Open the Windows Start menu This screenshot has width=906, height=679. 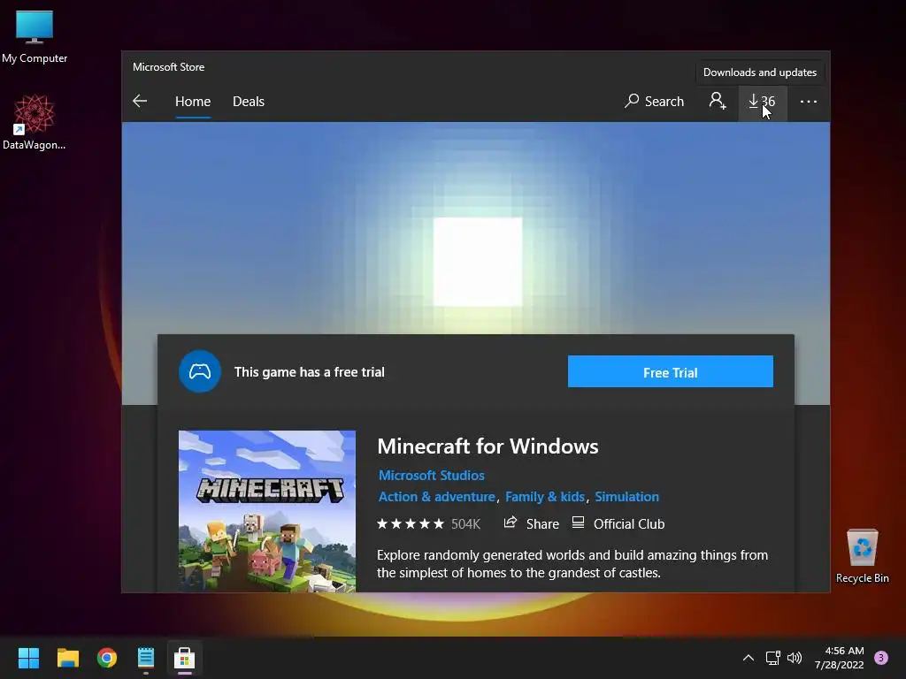tap(29, 658)
